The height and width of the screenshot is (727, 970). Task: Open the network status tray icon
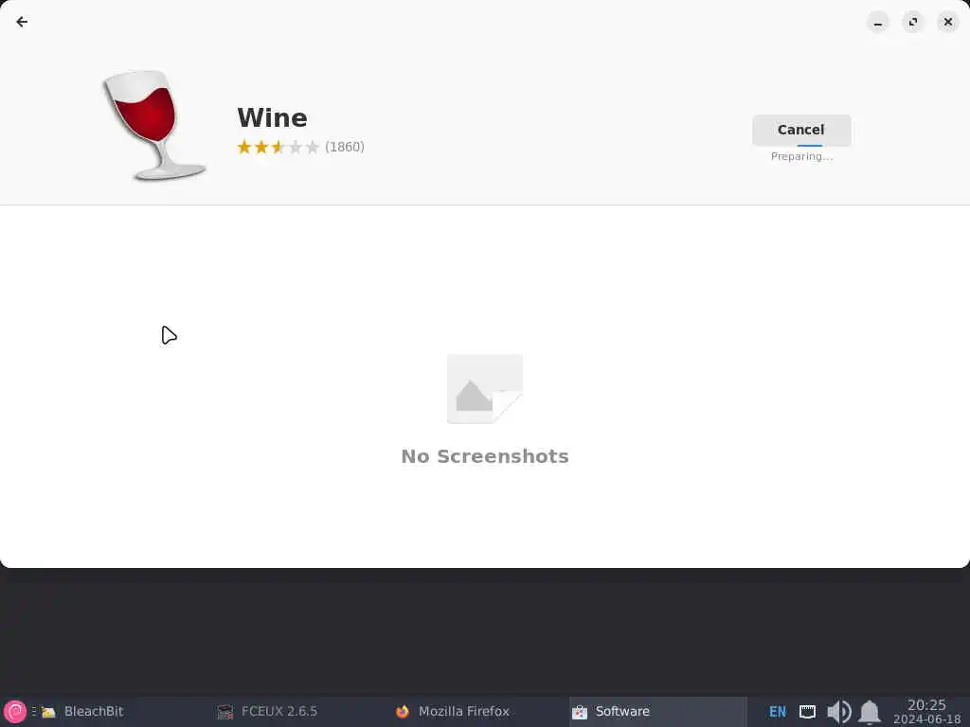click(807, 712)
